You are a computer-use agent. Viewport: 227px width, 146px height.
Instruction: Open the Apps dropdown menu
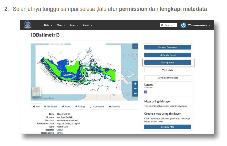pos(74,25)
